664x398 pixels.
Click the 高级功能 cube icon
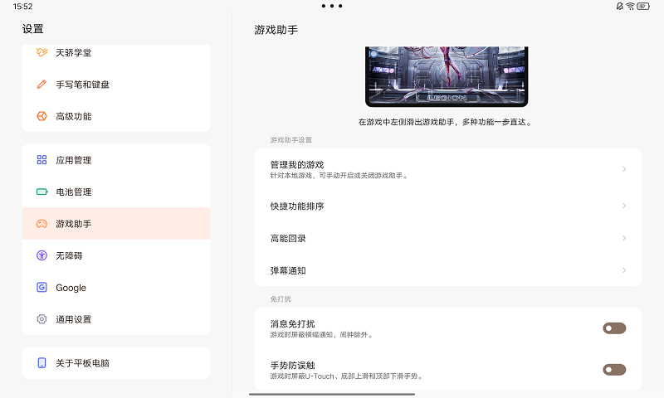(41, 116)
